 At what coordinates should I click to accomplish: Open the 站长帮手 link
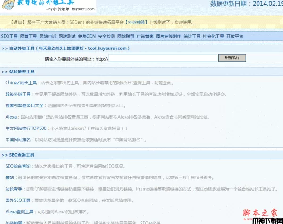(x=13, y=189)
